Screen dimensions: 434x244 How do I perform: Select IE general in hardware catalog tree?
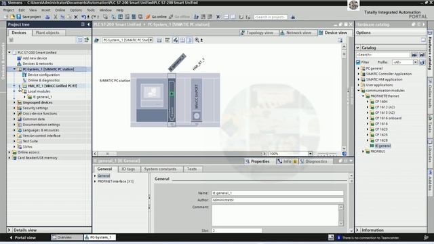382,146
